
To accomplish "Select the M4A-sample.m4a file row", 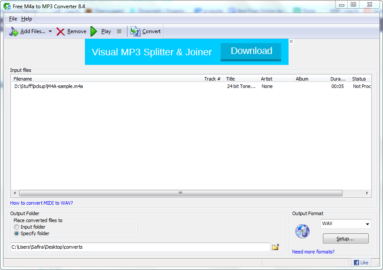I will pyautogui.click(x=191, y=86).
